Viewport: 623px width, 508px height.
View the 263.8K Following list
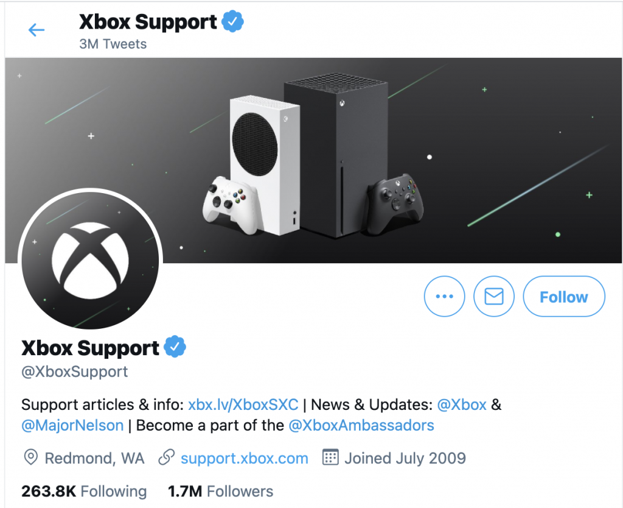[84, 491]
